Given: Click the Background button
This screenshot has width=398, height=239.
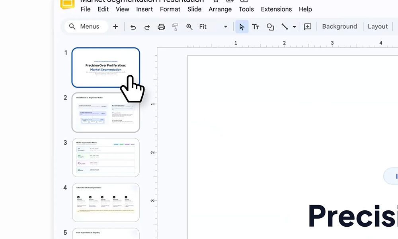Looking at the screenshot, I should pyautogui.click(x=339, y=26).
